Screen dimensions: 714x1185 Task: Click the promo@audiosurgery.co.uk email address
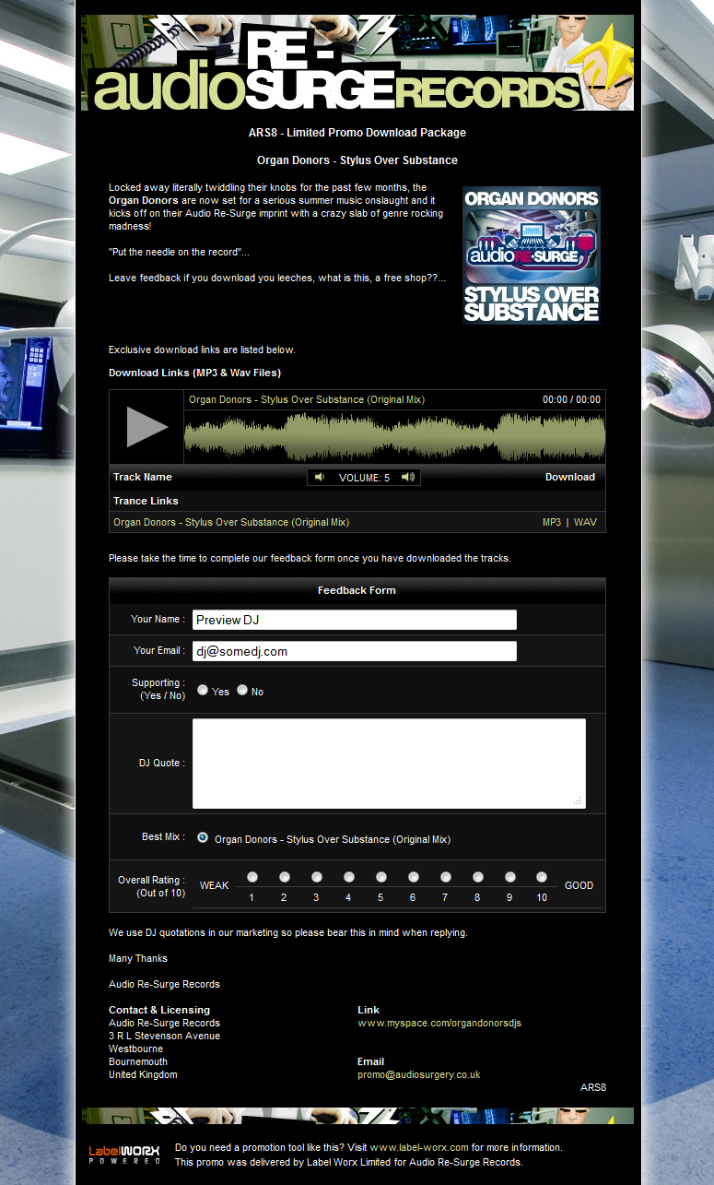[x=419, y=1074]
